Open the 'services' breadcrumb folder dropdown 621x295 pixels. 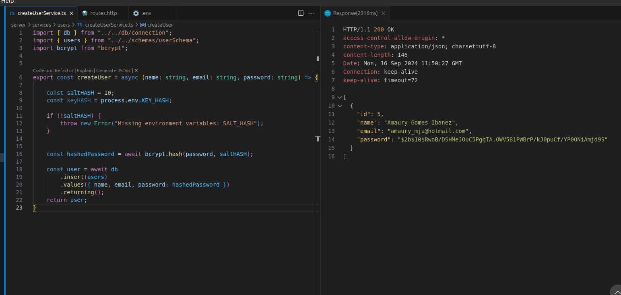click(41, 25)
